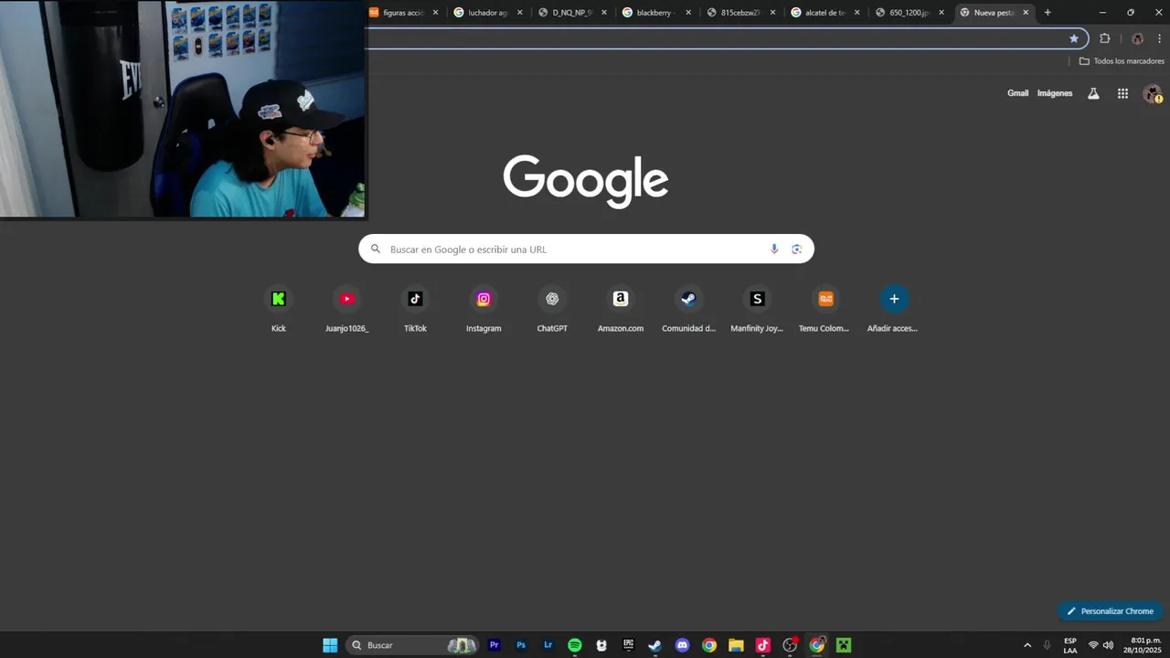Add a new shortcut with the plus tile

[893, 309]
